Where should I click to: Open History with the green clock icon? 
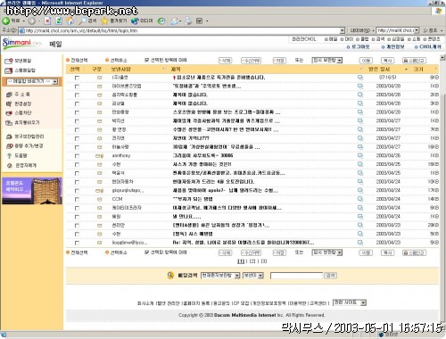point(161,21)
